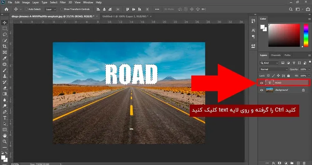Align left edges button
The height and width of the screenshot is (165, 312).
98,9
